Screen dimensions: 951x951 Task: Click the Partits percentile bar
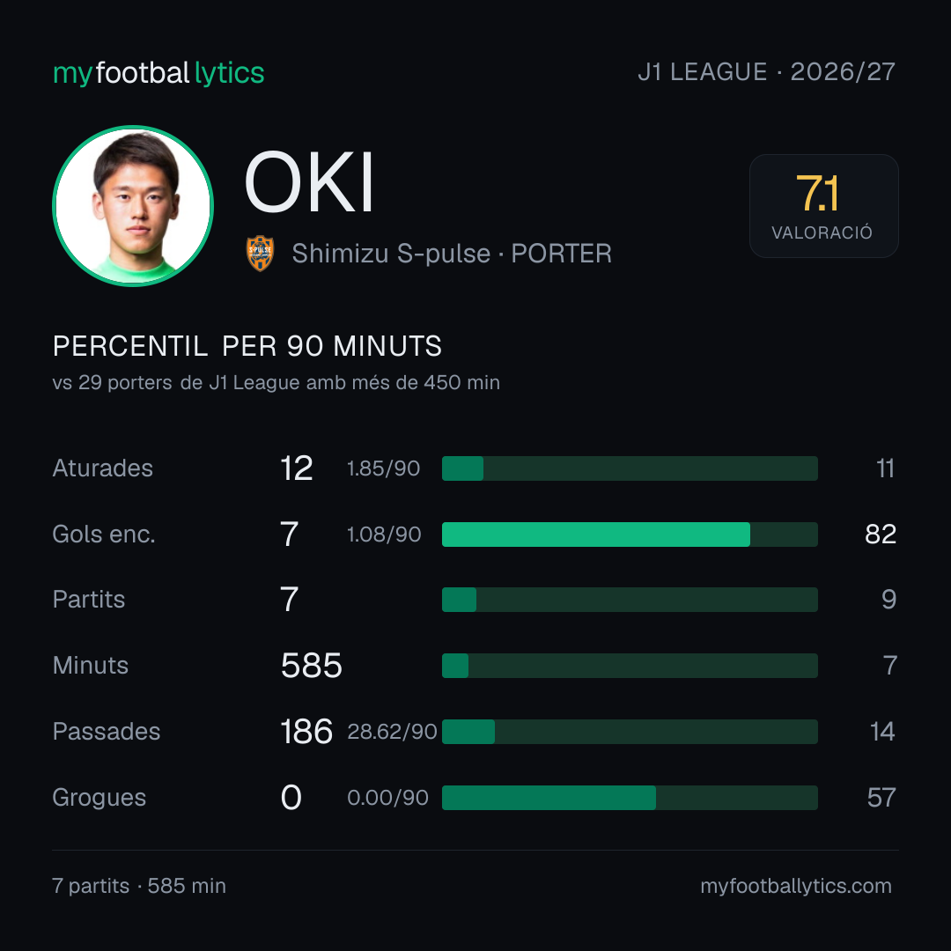630,600
